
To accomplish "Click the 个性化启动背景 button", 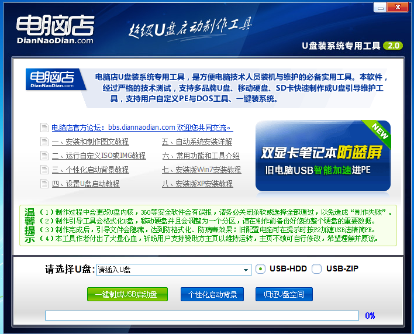I will (x=212, y=294).
